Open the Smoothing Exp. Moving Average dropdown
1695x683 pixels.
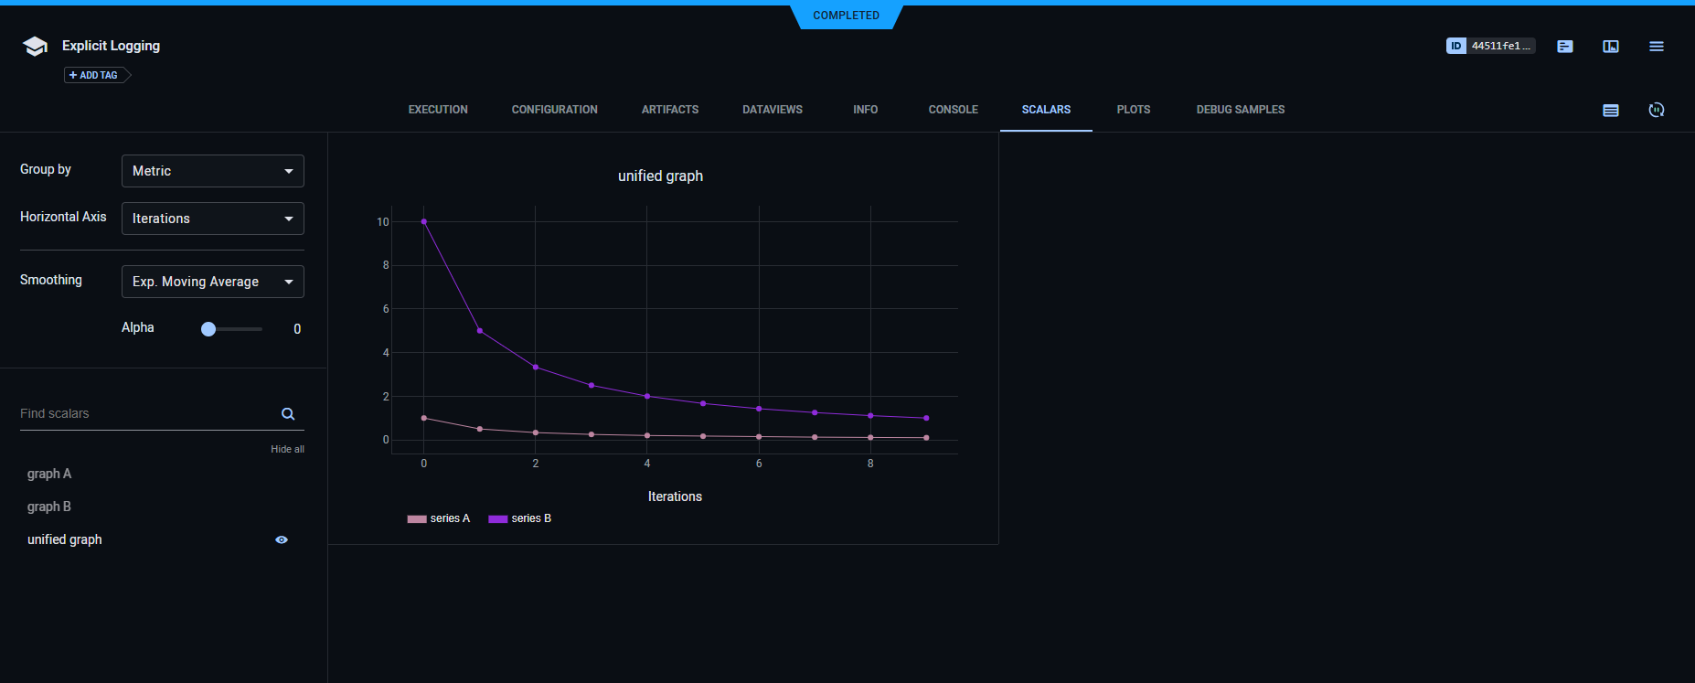(x=212, y=282)
